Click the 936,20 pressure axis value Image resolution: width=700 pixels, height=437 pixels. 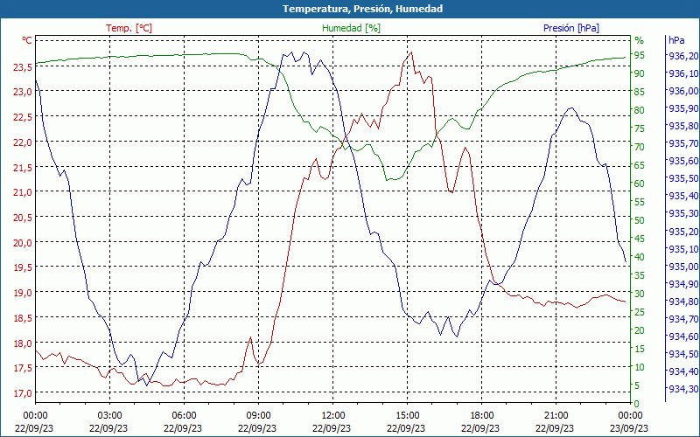click(682, 56)
